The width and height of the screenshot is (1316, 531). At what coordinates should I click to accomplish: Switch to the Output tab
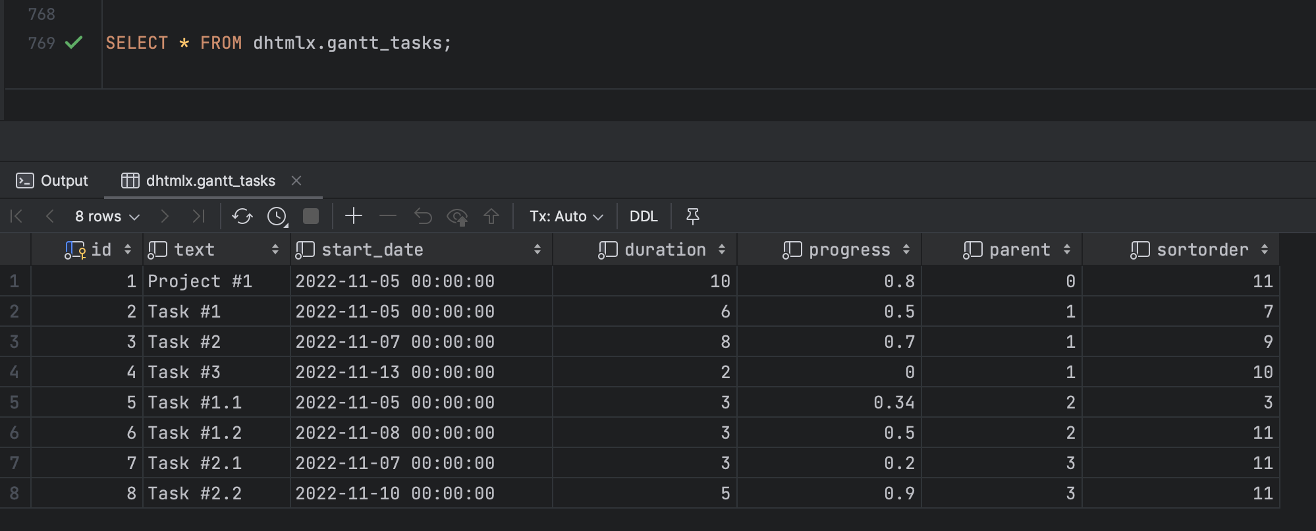point(52,181)
